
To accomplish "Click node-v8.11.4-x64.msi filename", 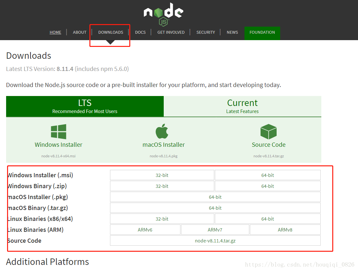I will 59,156.
